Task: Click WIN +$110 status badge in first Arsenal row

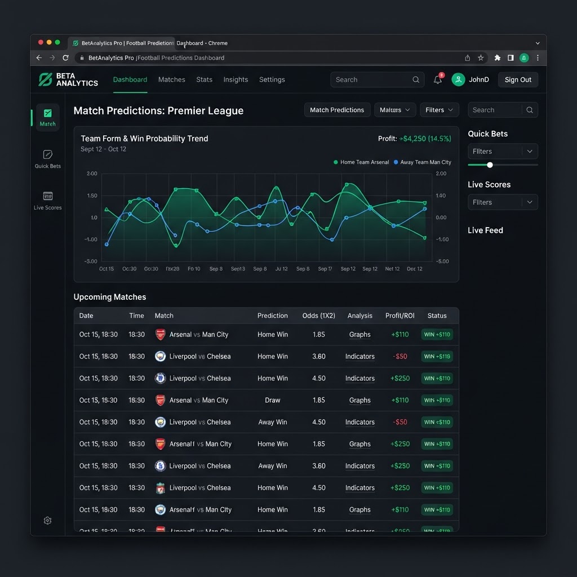Action: [437, 335]
